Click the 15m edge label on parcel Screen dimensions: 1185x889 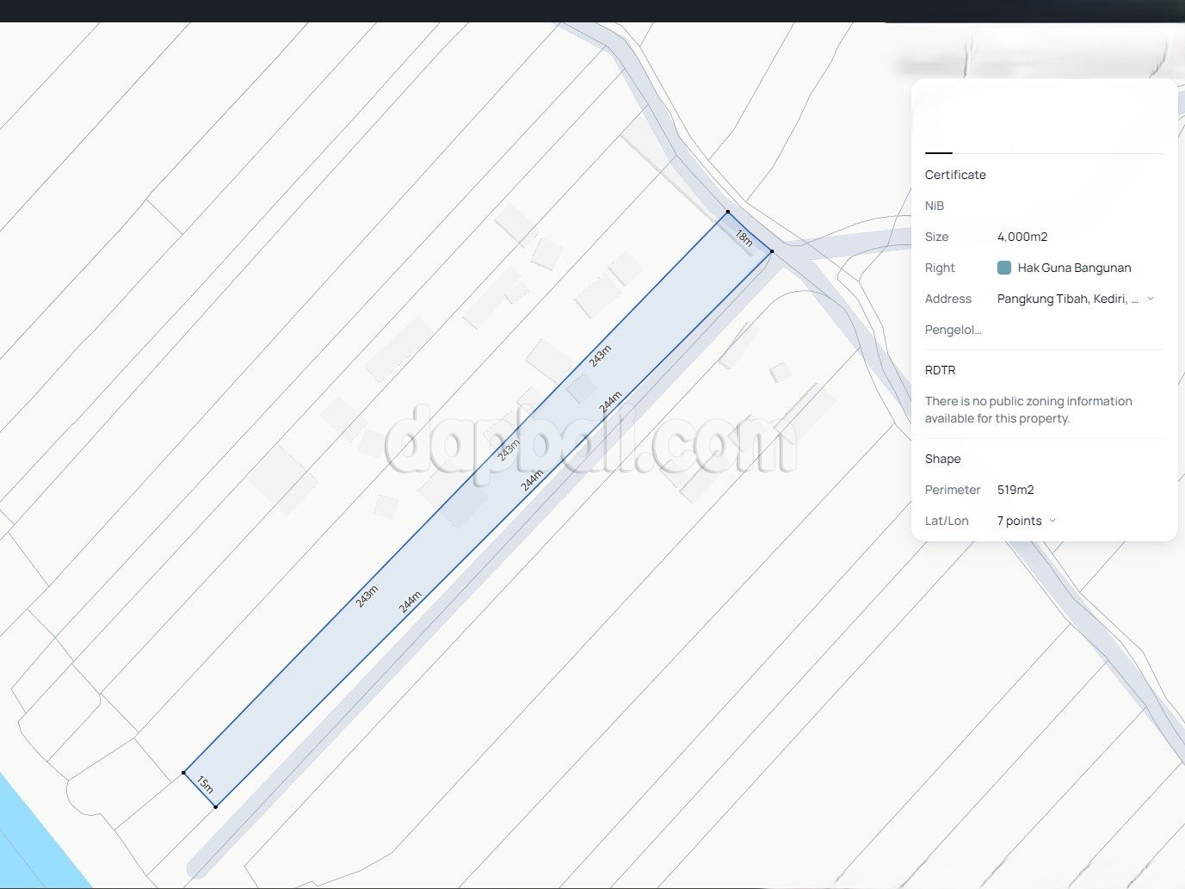[205, 784]
